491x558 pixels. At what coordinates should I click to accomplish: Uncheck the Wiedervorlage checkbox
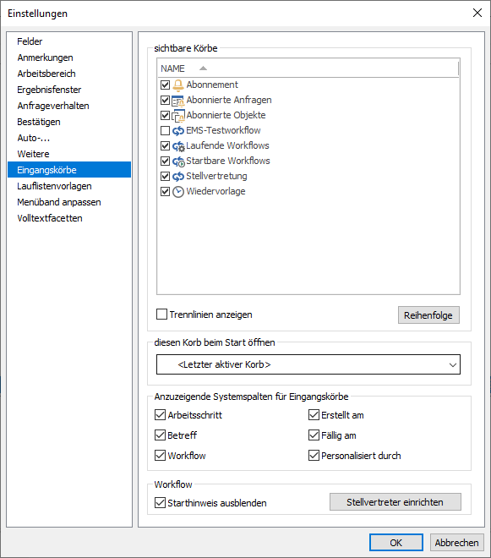[165, 192]
